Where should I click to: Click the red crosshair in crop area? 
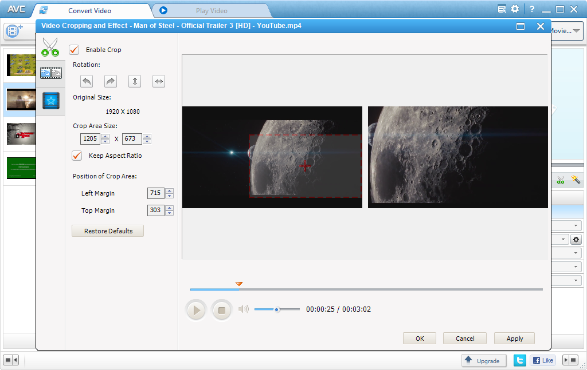pyautogui.click(x=305, y=166)
